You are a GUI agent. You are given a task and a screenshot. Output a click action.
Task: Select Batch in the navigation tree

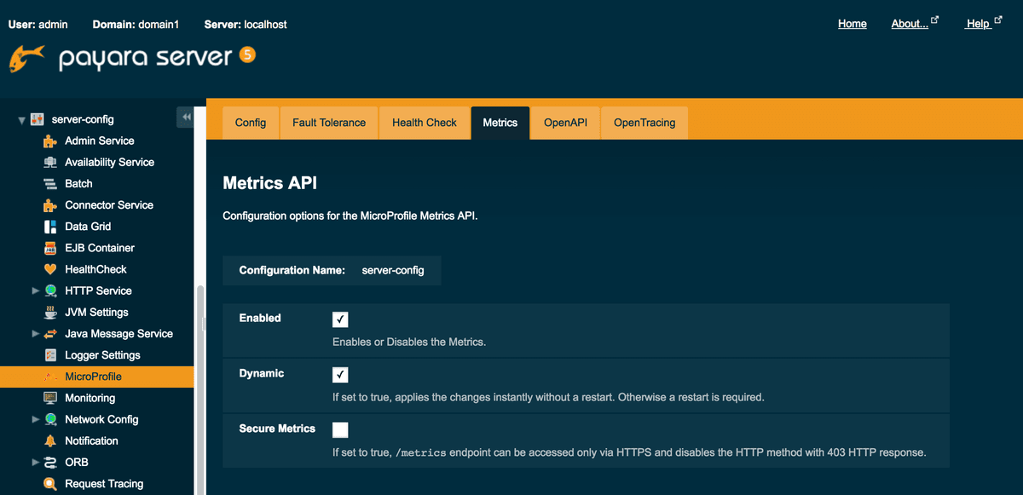(79, 183)
